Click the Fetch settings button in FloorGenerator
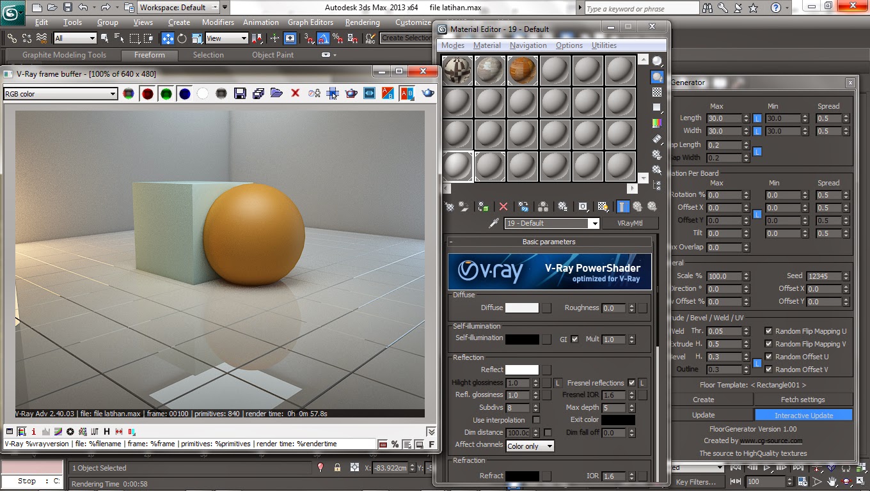 [x=803, y=399]
